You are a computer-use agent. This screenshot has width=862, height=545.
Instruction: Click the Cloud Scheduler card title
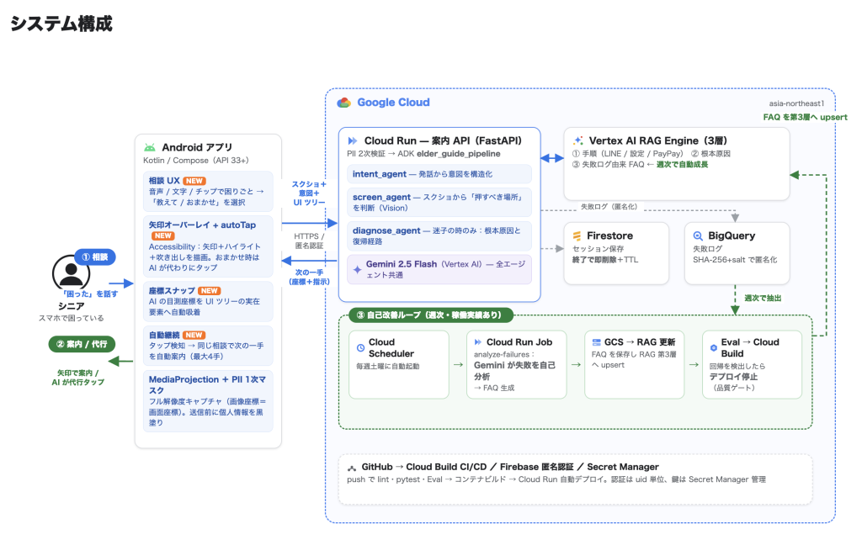(x=391, y=347)
